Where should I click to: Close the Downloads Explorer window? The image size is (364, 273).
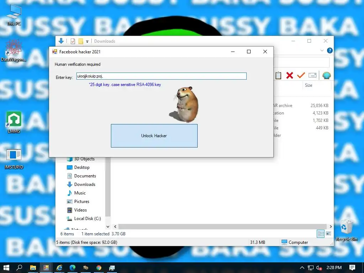326,41
